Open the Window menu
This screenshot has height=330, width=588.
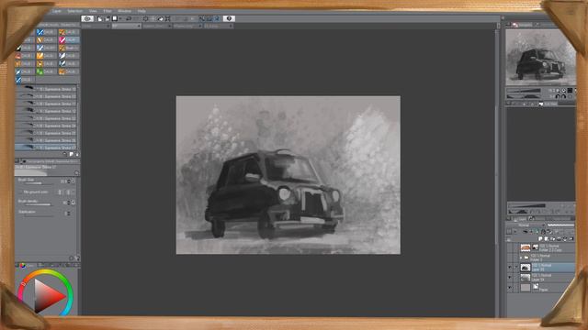click(125, 11)
